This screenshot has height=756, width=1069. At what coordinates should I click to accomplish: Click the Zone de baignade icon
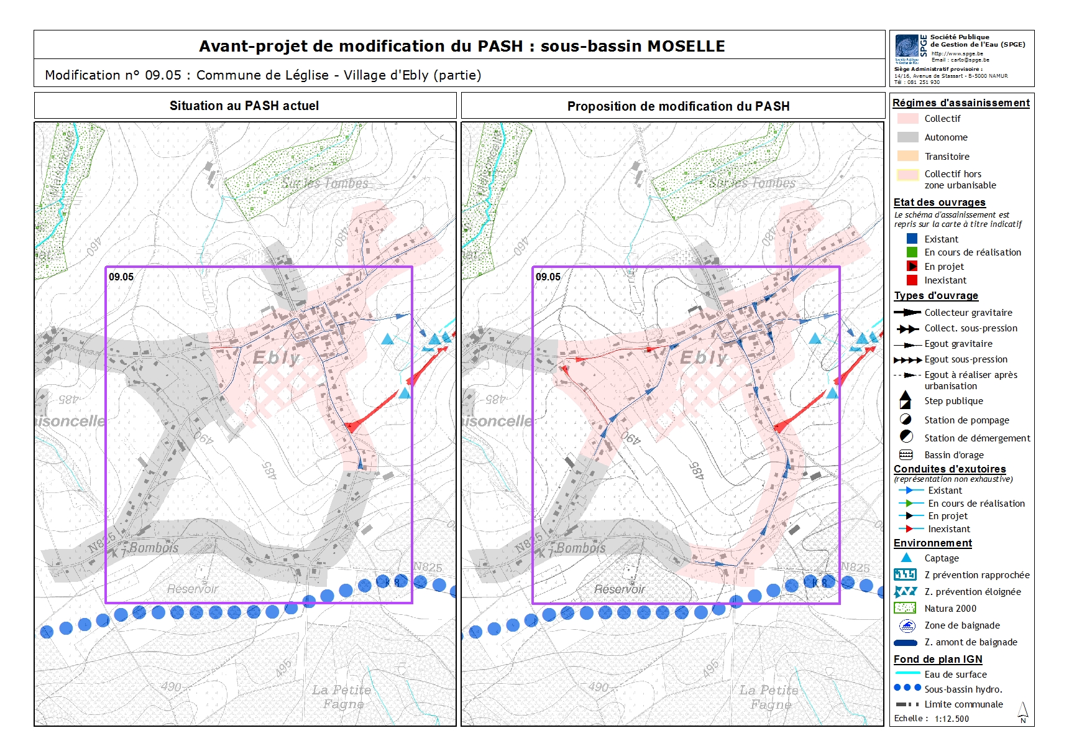[907, 625]
